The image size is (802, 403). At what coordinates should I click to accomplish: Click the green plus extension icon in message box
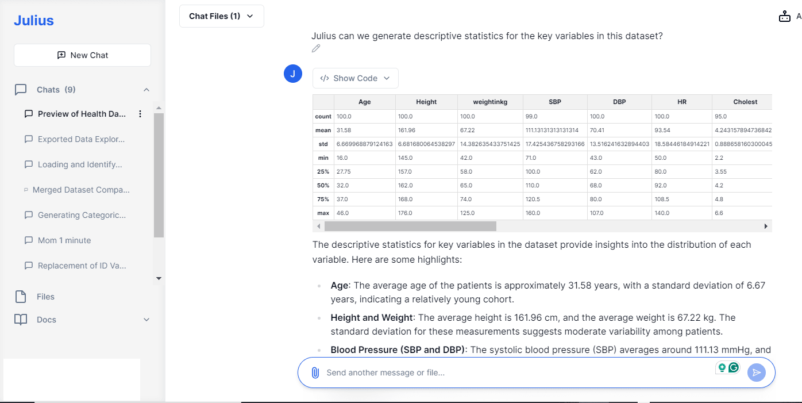722,367
